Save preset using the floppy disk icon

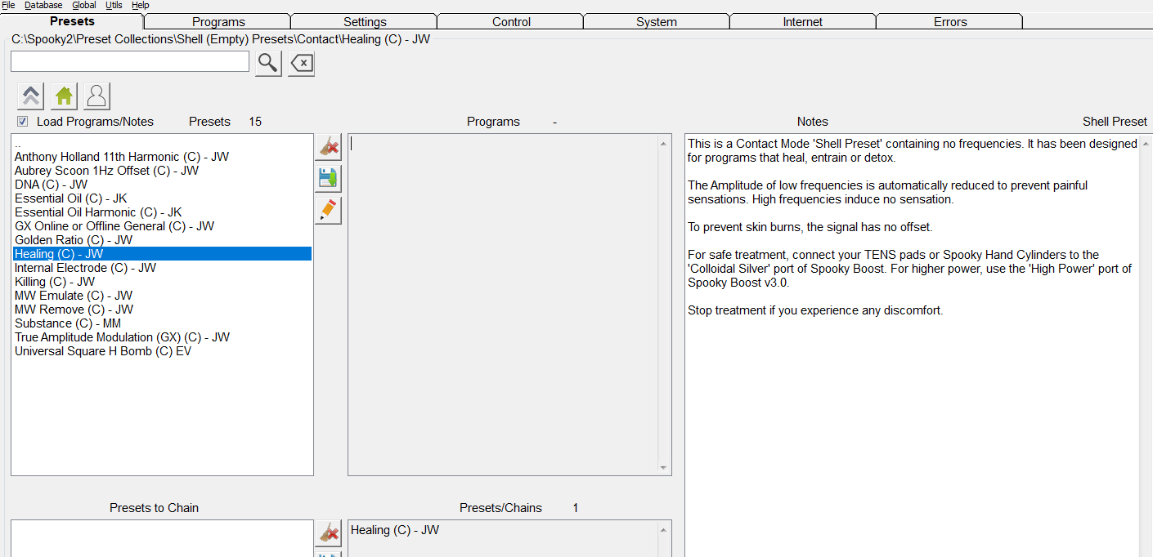(x=328, y=178)
